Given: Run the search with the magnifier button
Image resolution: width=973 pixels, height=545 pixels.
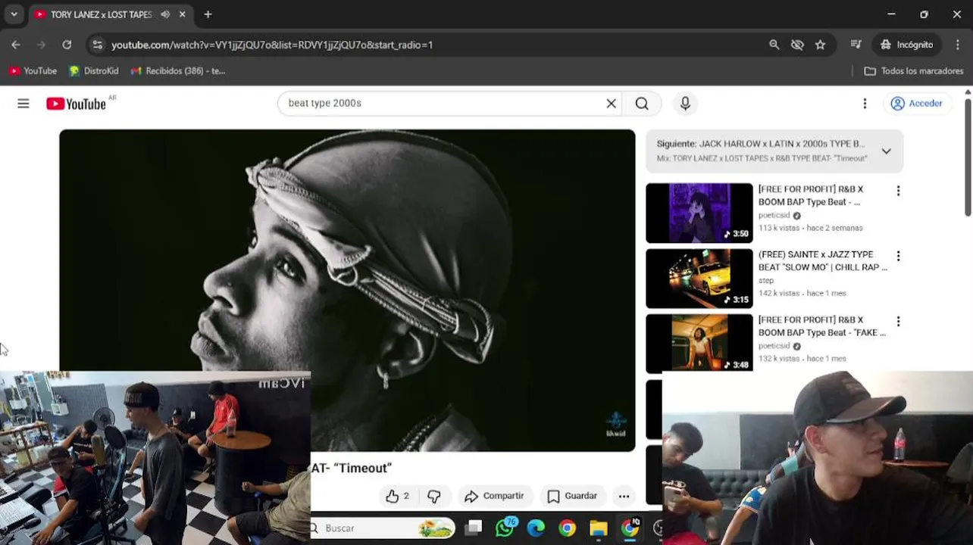Looking at the screenshot, I should [x=642, y=104].
